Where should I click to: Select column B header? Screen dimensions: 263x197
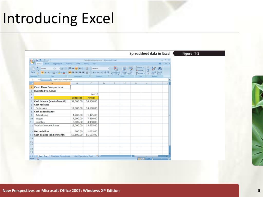tap(77, 83)
